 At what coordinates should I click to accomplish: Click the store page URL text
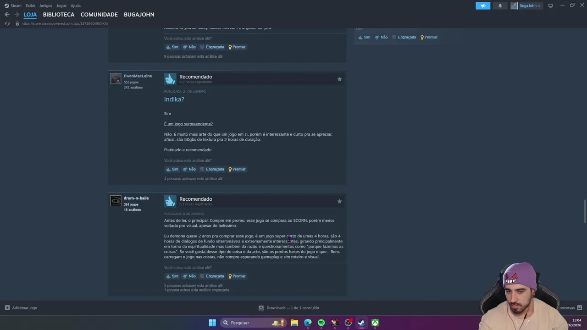click(x=65, y=23)
